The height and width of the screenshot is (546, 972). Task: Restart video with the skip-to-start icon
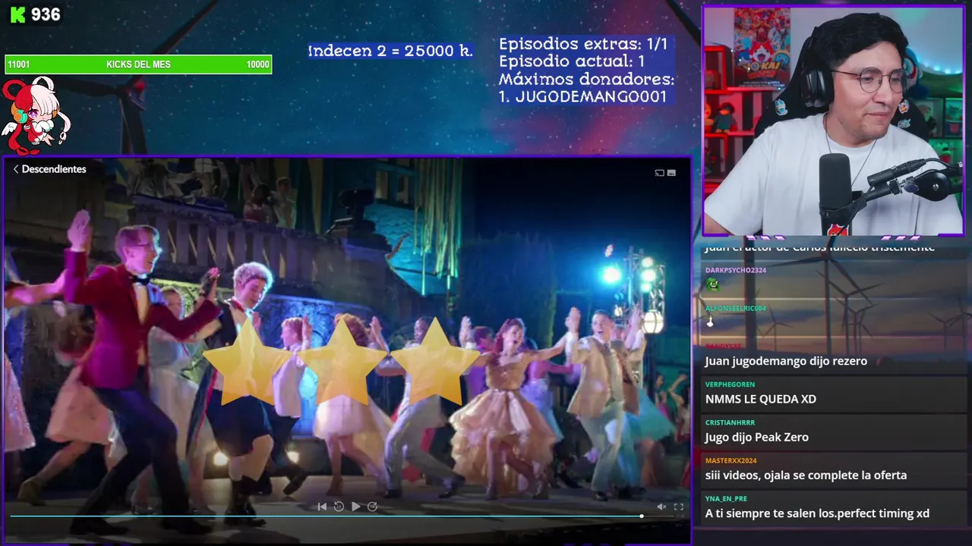(322, 507)
